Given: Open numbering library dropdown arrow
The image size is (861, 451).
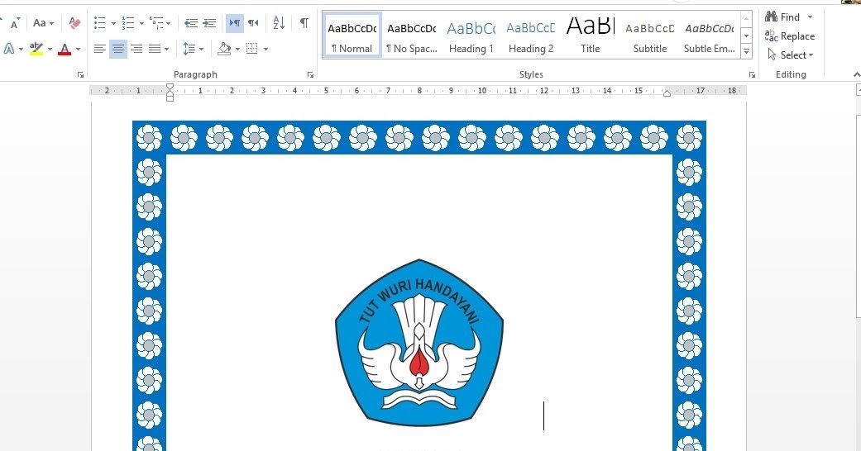Looking at the screenshot, I should point(141,23).
